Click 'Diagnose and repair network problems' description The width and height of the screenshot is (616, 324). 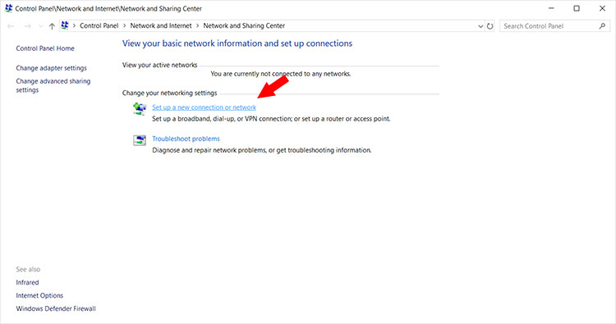[x=262, y=150]
